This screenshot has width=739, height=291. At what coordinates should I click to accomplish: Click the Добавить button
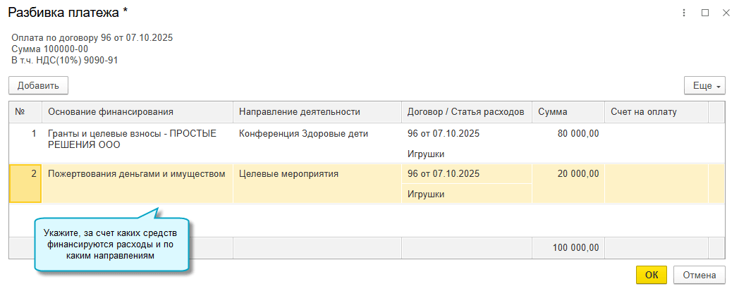pyautogui.click(x=38, y=85)
